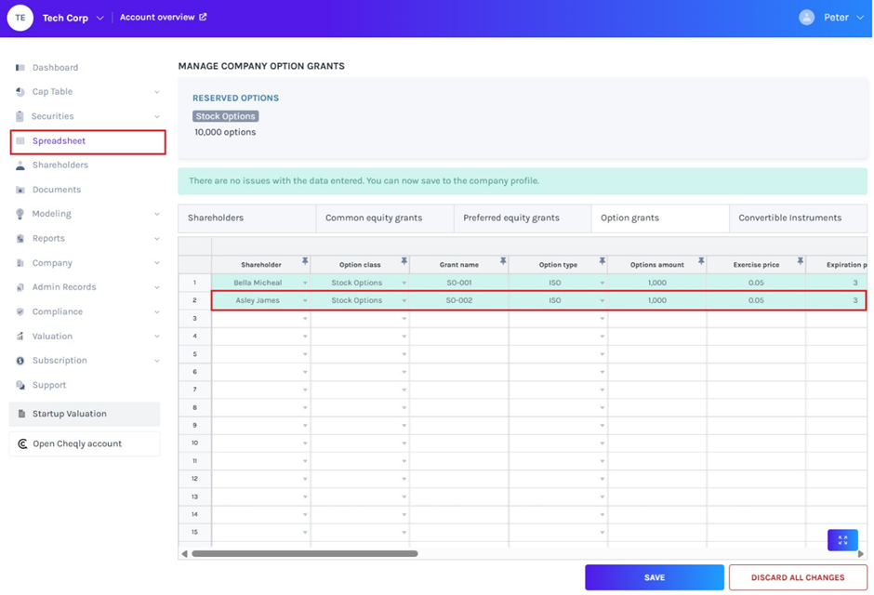Screen dimensions: 874x595
Task: Click the Cap Table pie chart icon
Action: coord(20,92)
